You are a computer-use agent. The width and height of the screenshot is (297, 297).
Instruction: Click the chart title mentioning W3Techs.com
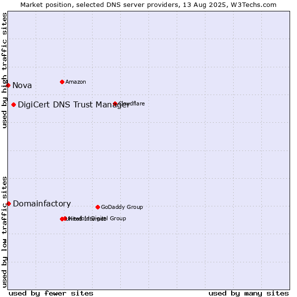148,5
